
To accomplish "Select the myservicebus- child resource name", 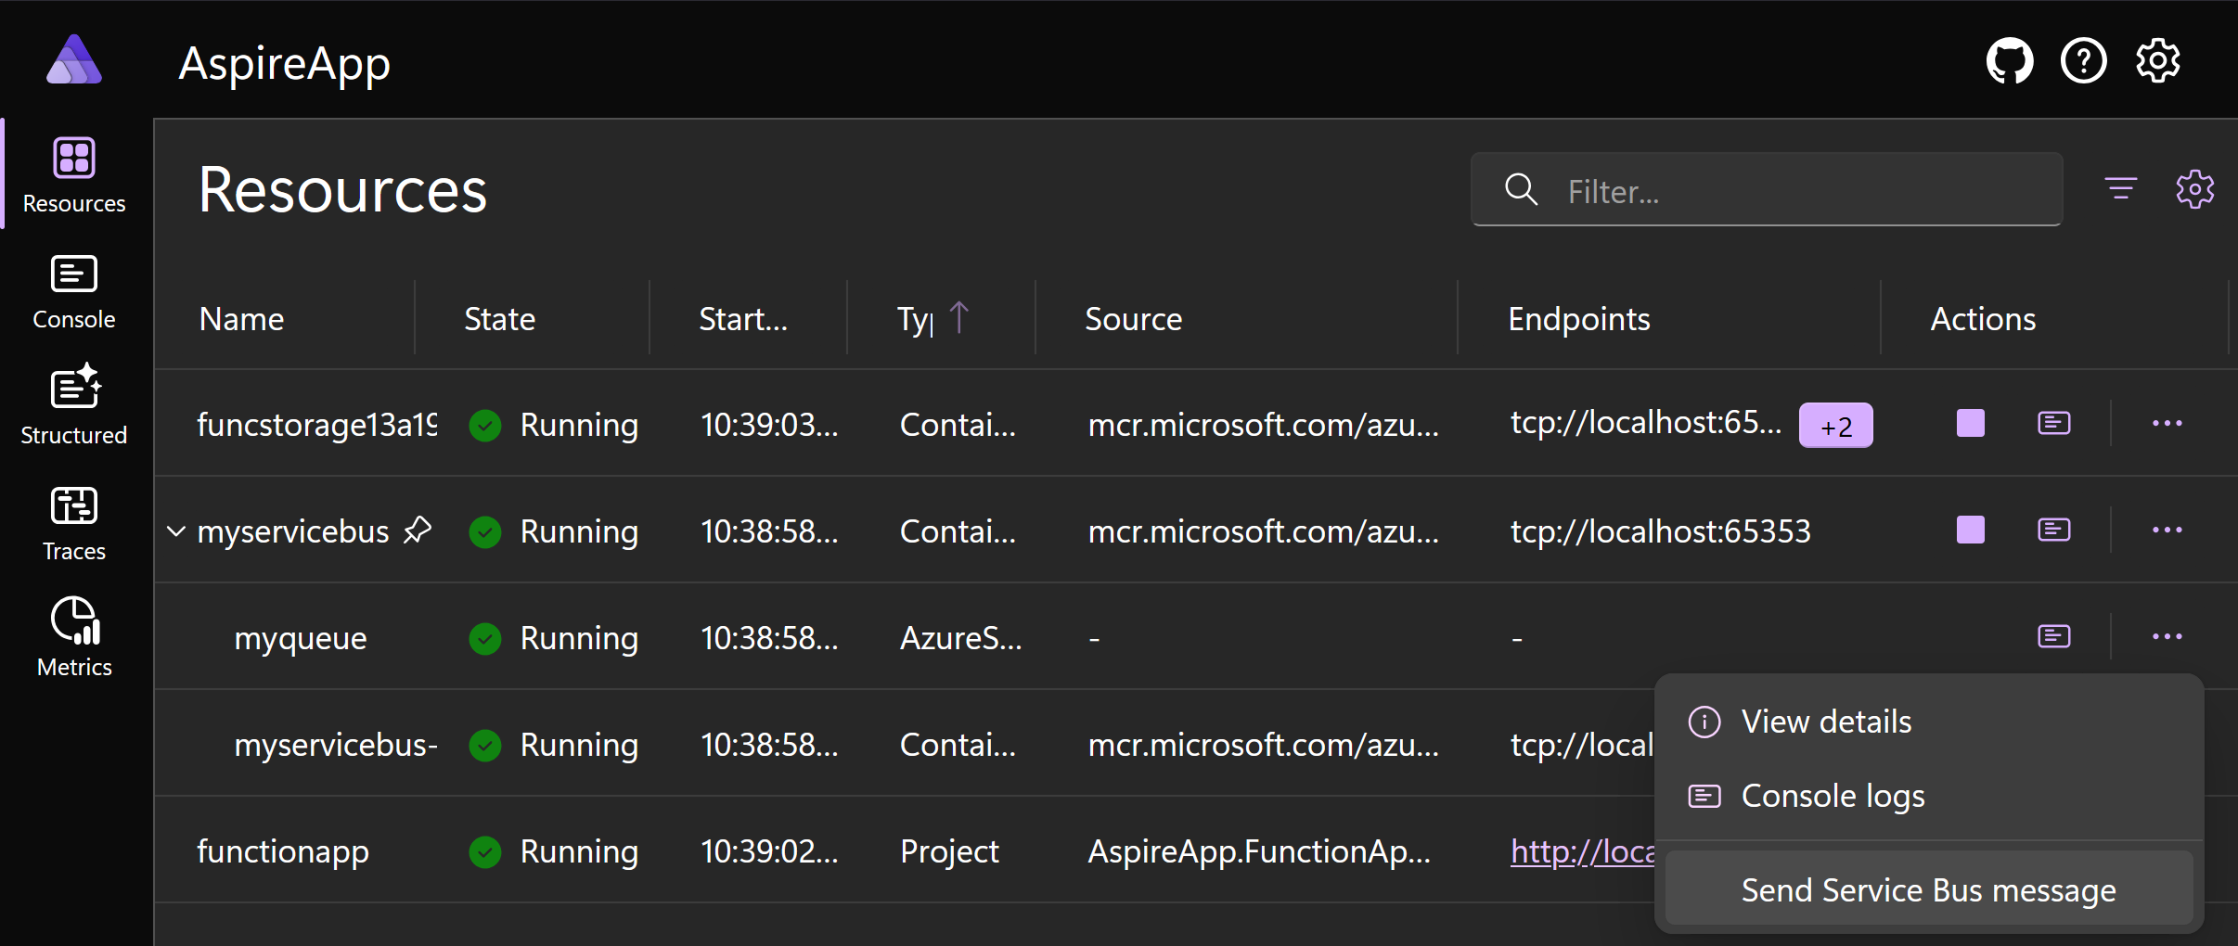I will (336, 745).
